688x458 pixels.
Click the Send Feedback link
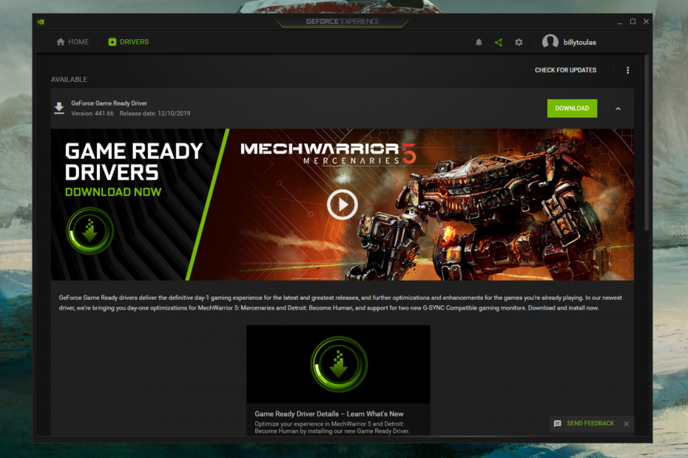[x=590, y=423]
